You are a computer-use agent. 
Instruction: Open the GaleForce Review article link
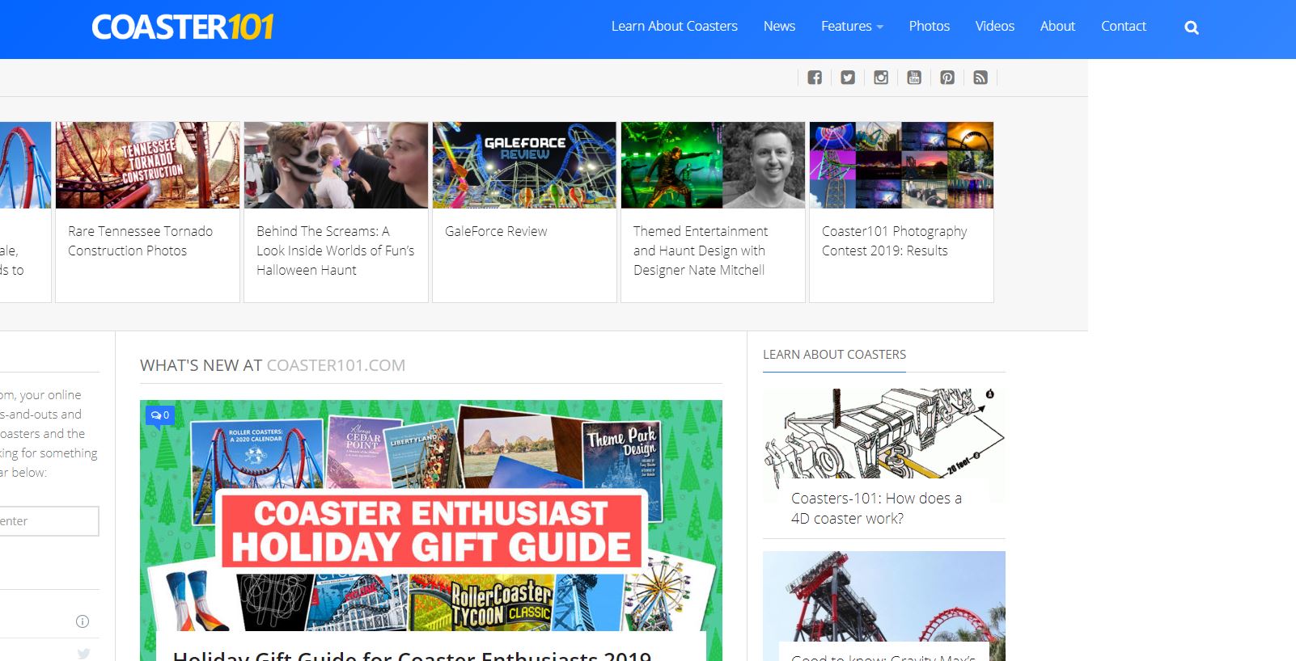coord(496,231)
